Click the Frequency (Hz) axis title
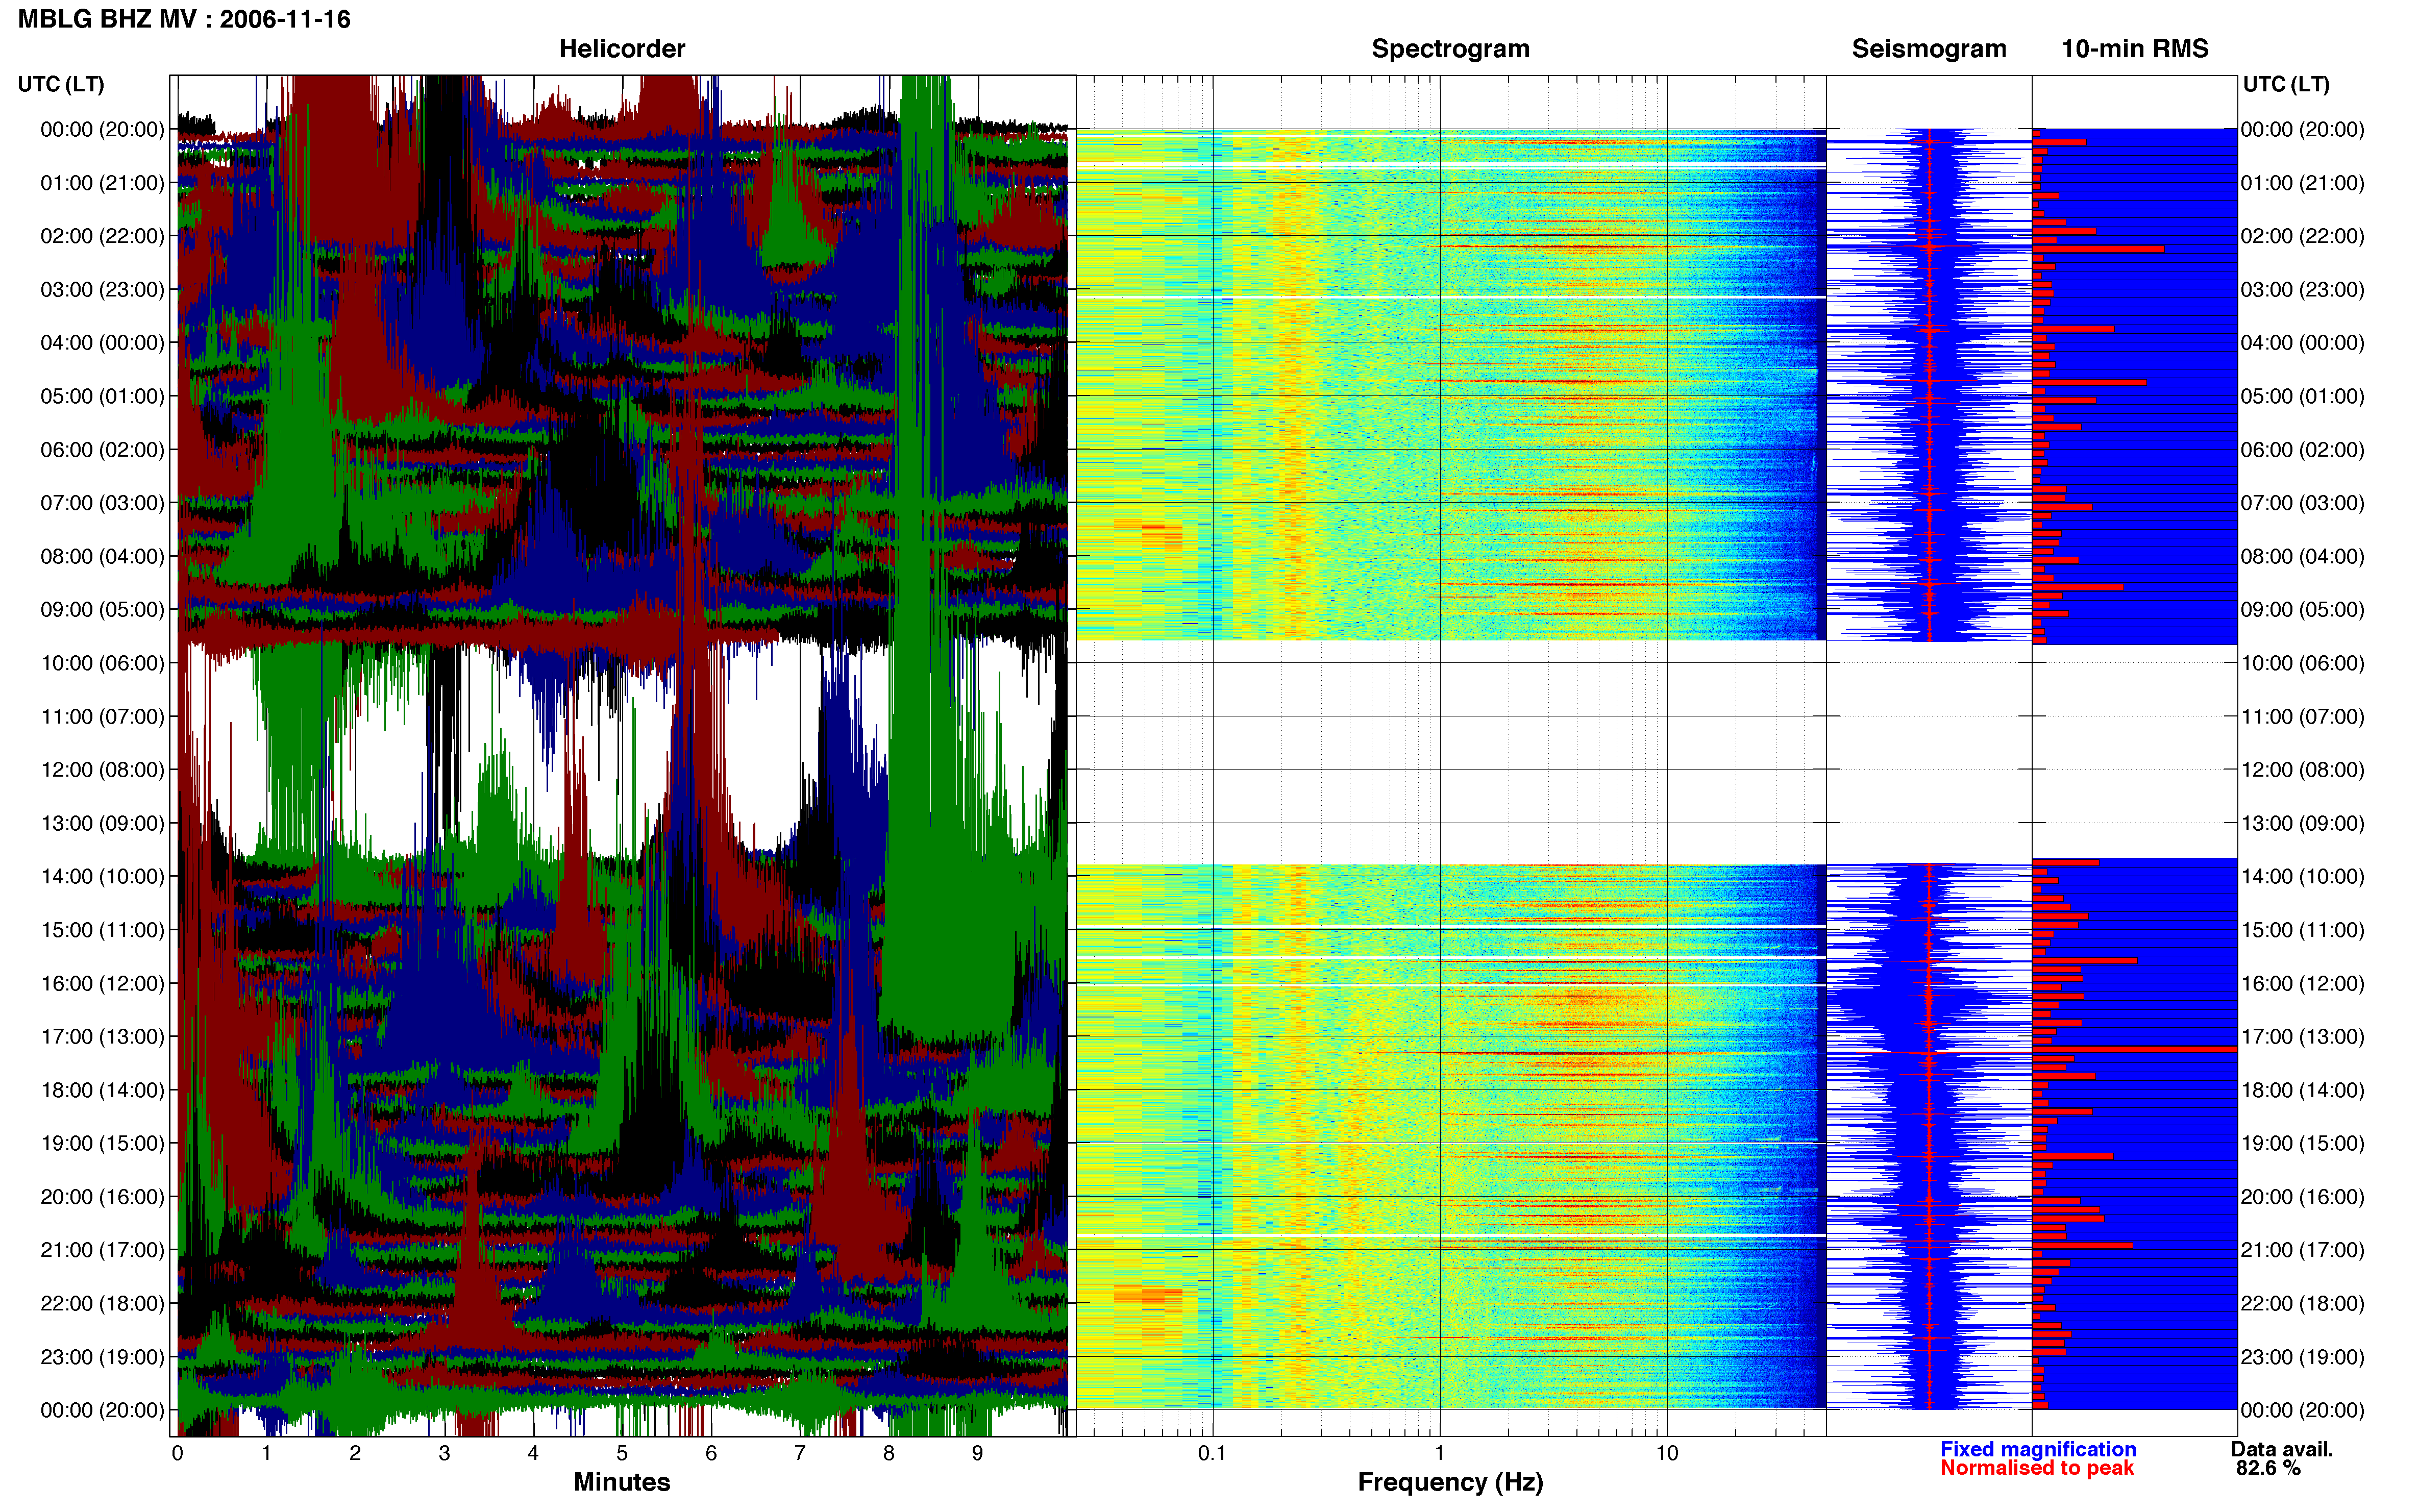Screen dimensions: 2419x1512 click(x=1450, y=1482)
